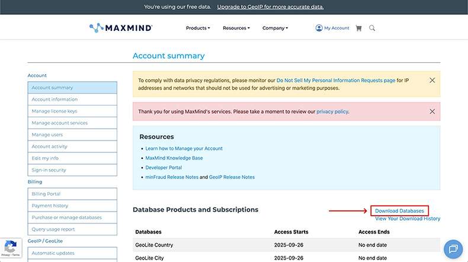This screenshot has height=262, width=468.
Task: Click the reCAPTCHA badge
Action: 11,248
